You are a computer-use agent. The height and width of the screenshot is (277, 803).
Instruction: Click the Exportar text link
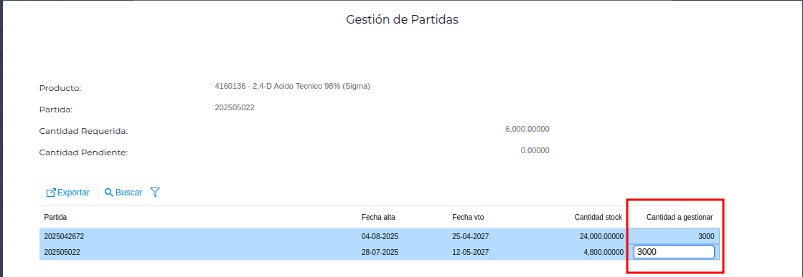[x=73, y=193]
